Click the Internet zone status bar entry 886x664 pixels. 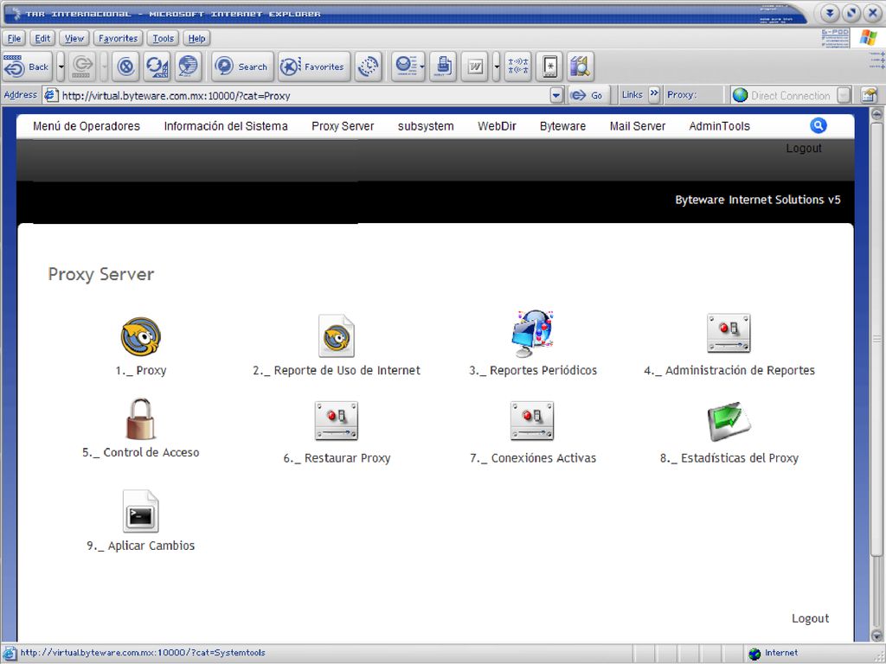[x=774, y=654]
